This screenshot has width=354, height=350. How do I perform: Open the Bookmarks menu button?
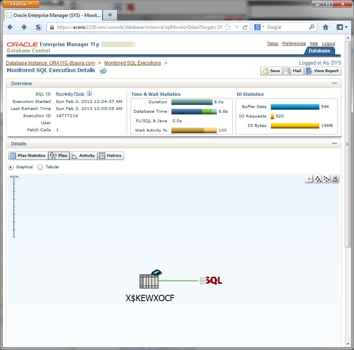[342, 27]
